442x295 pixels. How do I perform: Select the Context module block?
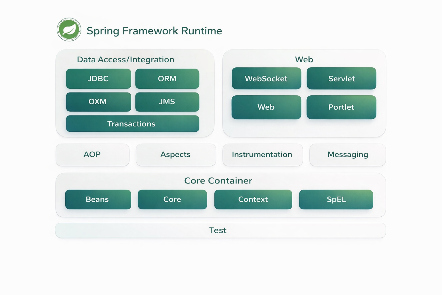point(253,199)
